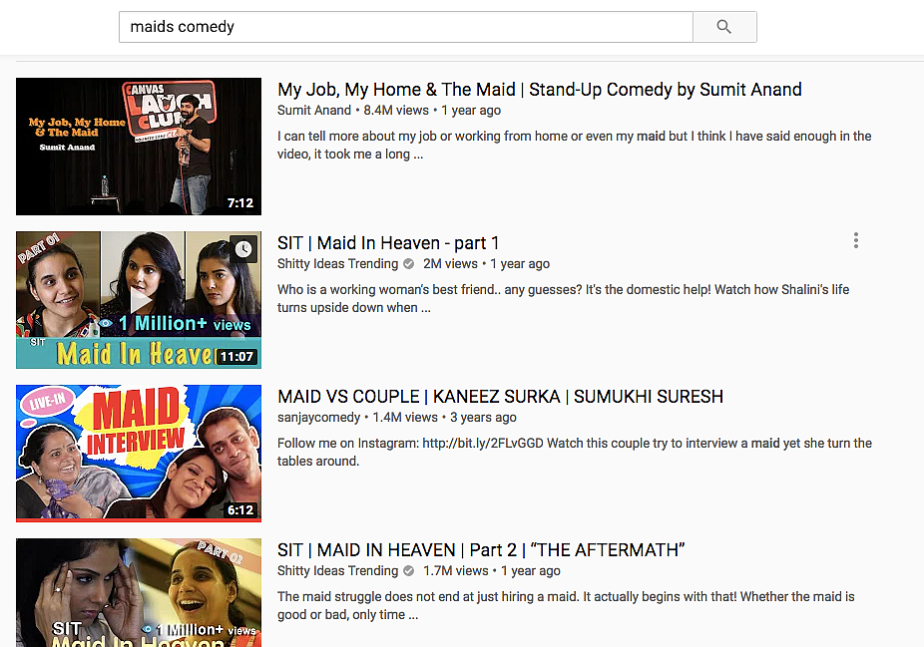Open the Maid Interview video thumbnail
Viewport: 924px width, 647px height.
[x=139, y=454]
